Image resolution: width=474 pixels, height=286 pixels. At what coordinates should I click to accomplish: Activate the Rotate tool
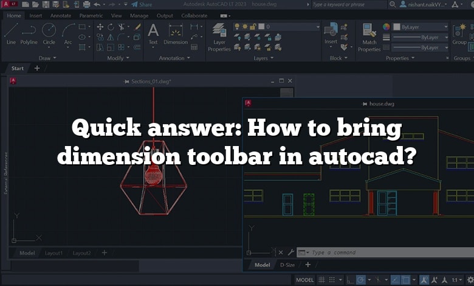pyautogui.click(x=111, y=27)
